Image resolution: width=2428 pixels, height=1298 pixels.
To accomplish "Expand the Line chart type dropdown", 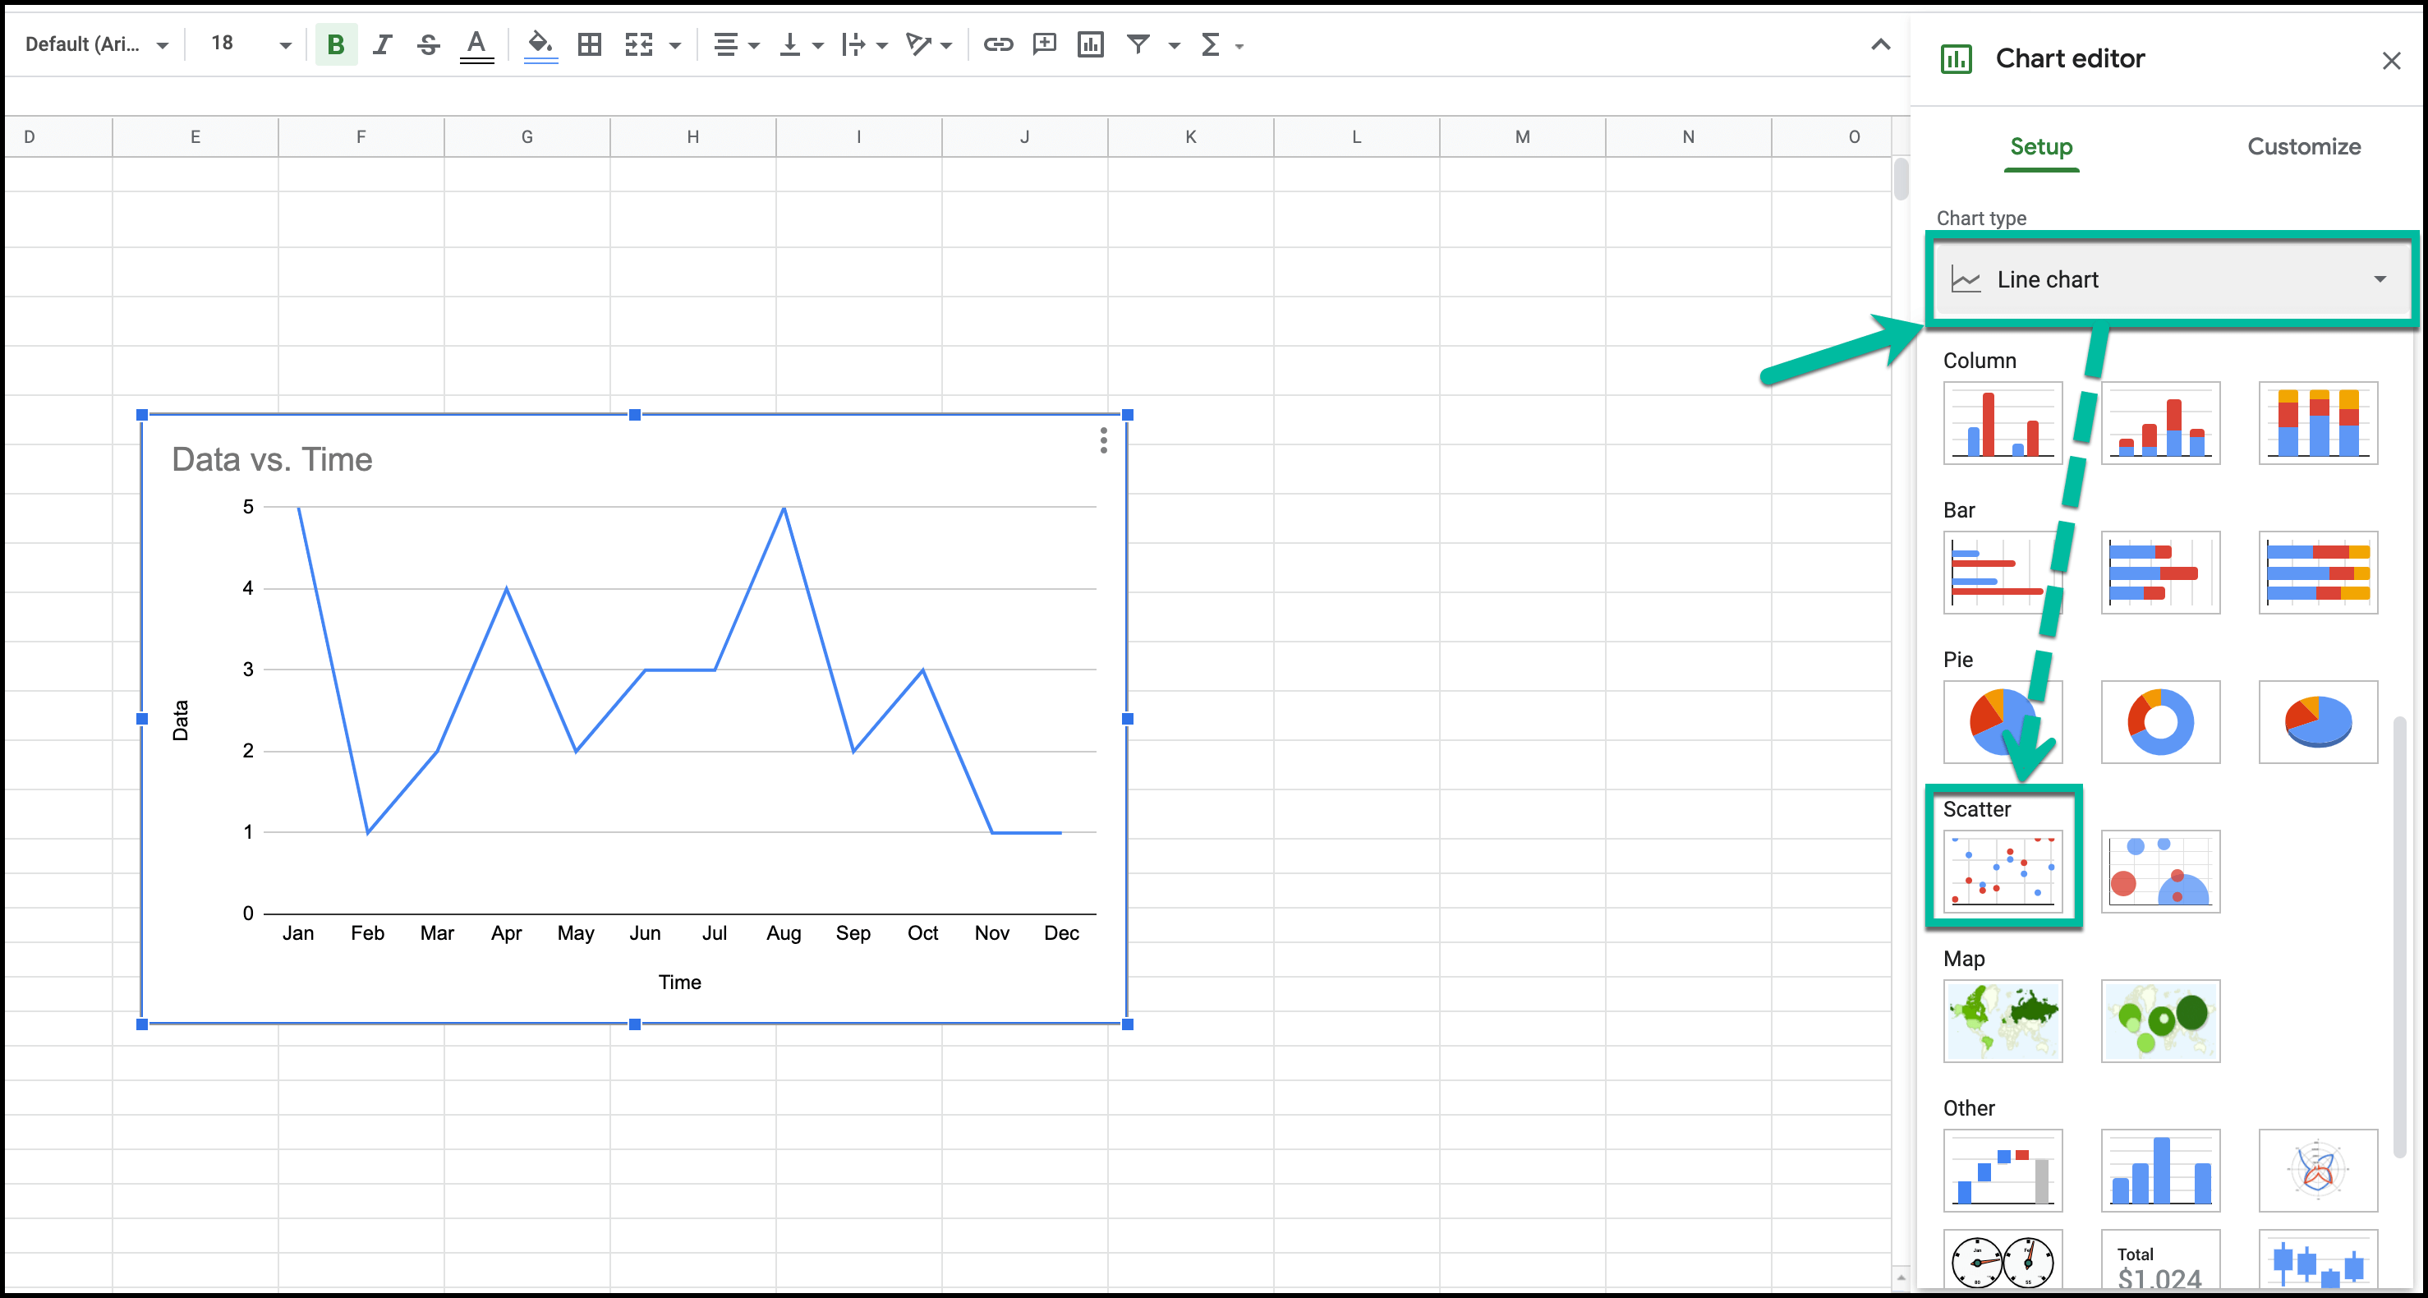I will click(x=2167, y=280).
